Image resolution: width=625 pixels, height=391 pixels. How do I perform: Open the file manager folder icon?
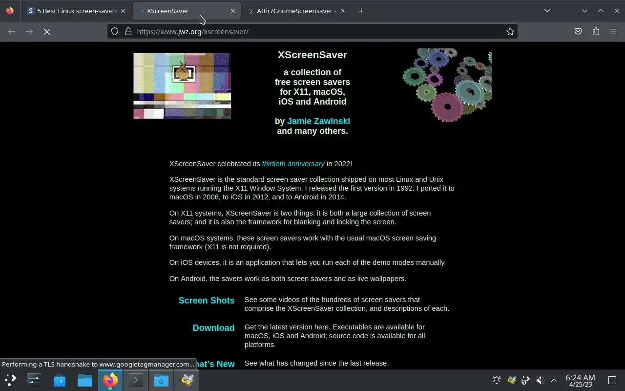point(85,380)
